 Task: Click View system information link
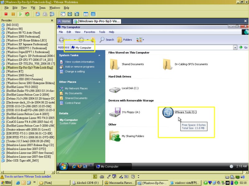coord(80,62)
